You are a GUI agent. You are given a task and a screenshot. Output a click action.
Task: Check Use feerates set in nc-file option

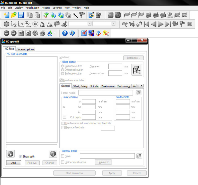(63, 123)
